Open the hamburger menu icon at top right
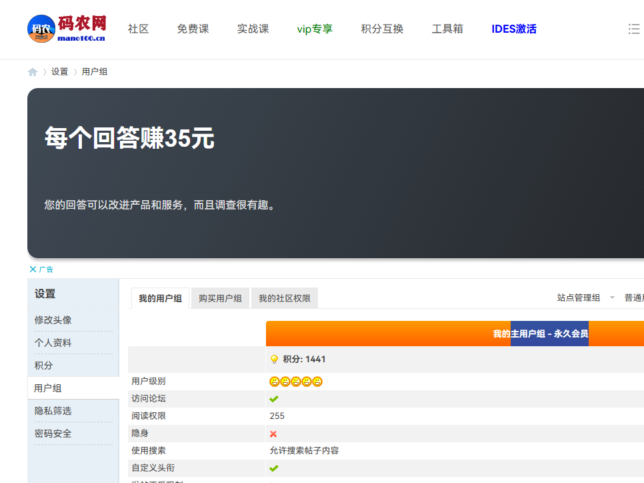Image resolution: width=644 pixels, height=483 pixels. tap(634, 29)
